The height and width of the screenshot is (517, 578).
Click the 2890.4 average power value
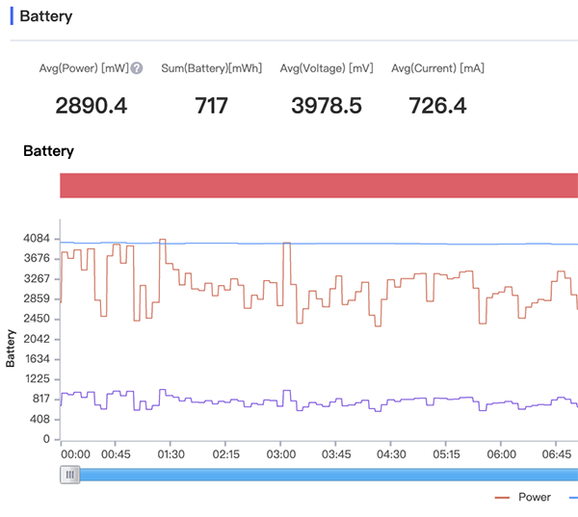point(92,105)
